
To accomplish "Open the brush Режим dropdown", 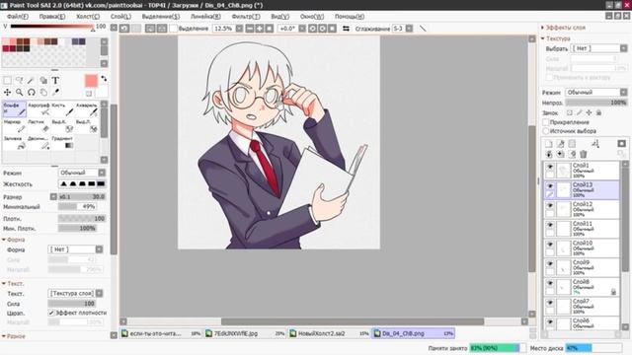I will click(x=82, y=173).
